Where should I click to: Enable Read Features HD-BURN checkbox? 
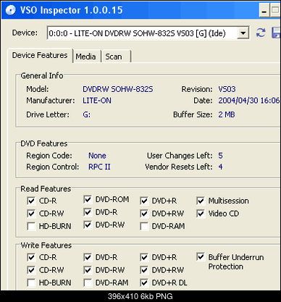pyautogui.click(x=31, y=226)
